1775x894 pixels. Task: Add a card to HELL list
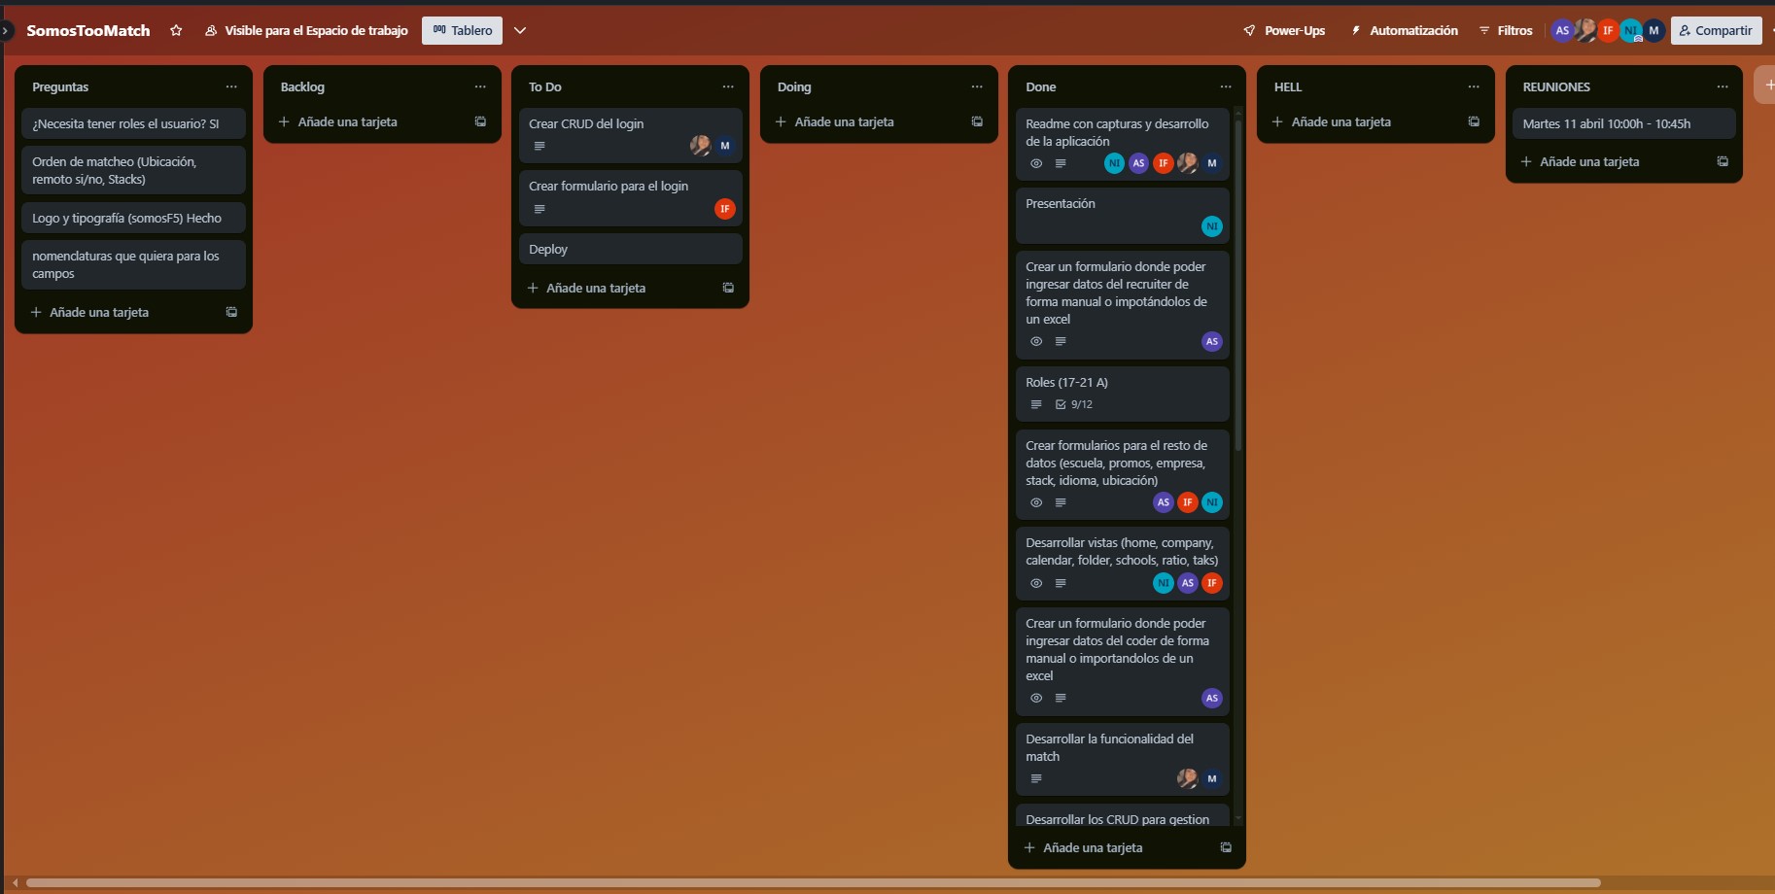click(x=1340, y=121)
